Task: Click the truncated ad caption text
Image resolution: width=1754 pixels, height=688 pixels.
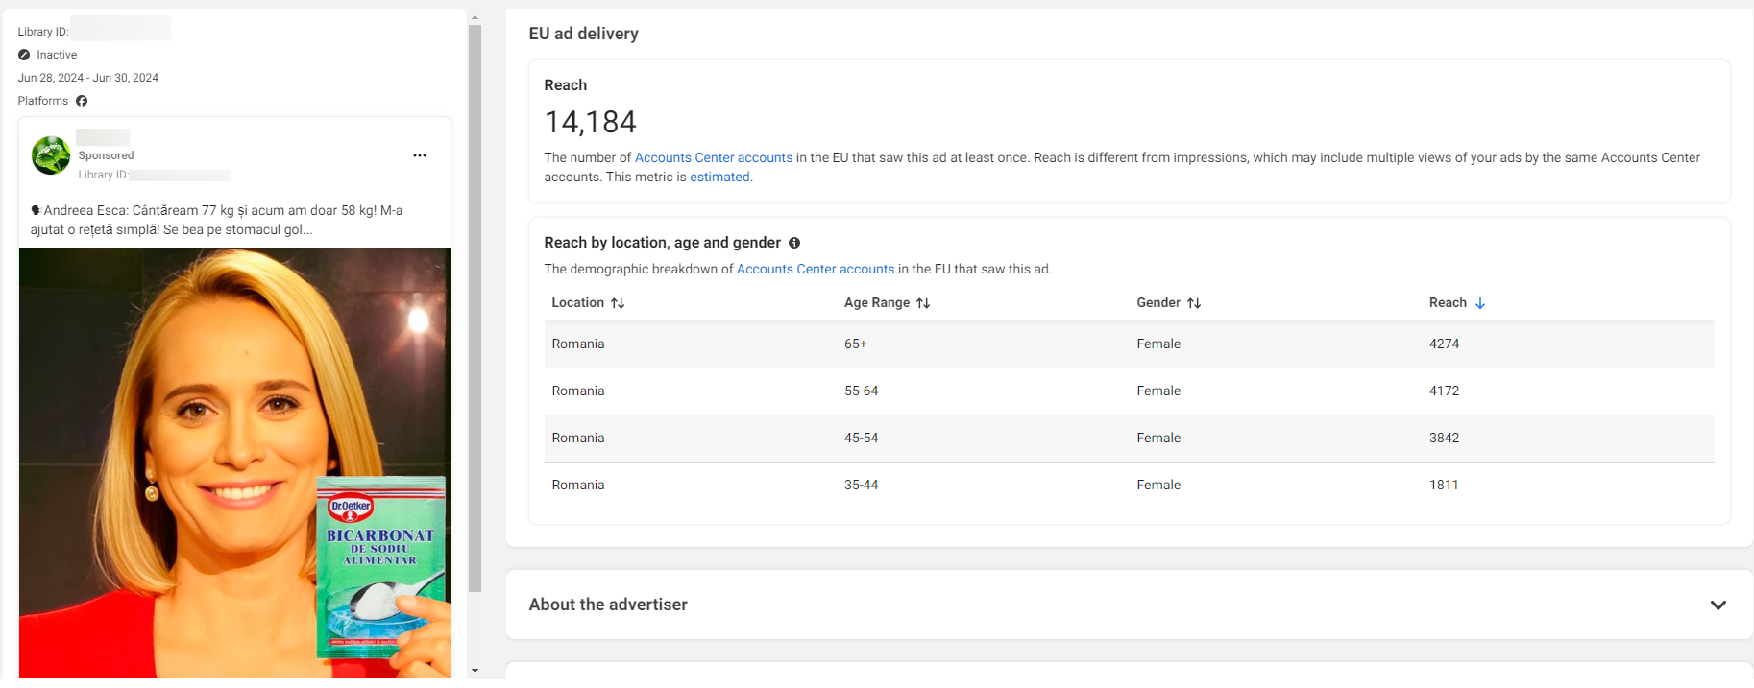Action: 216,220
